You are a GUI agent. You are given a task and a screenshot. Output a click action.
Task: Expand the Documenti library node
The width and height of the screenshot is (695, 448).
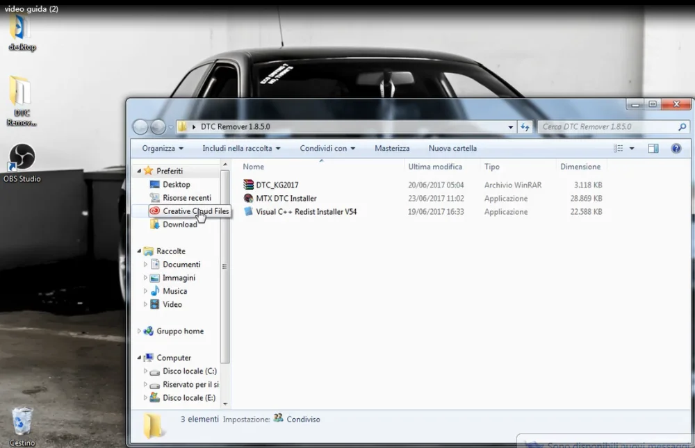145,264
